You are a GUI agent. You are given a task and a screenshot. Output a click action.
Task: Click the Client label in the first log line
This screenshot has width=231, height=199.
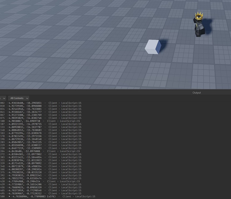[x=53, y=103]
